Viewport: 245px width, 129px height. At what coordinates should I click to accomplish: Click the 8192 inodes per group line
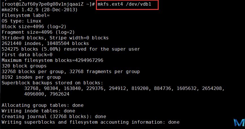pos(31,77)
